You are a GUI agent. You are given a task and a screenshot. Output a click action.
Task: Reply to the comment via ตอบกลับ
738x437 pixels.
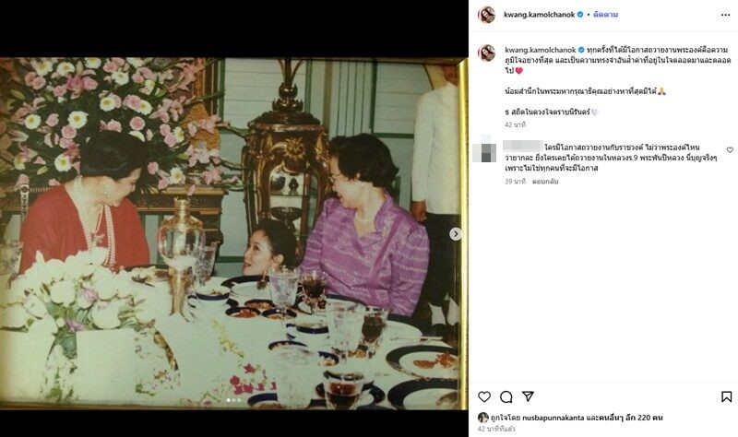pyautogui.click(x=545, y=181)
